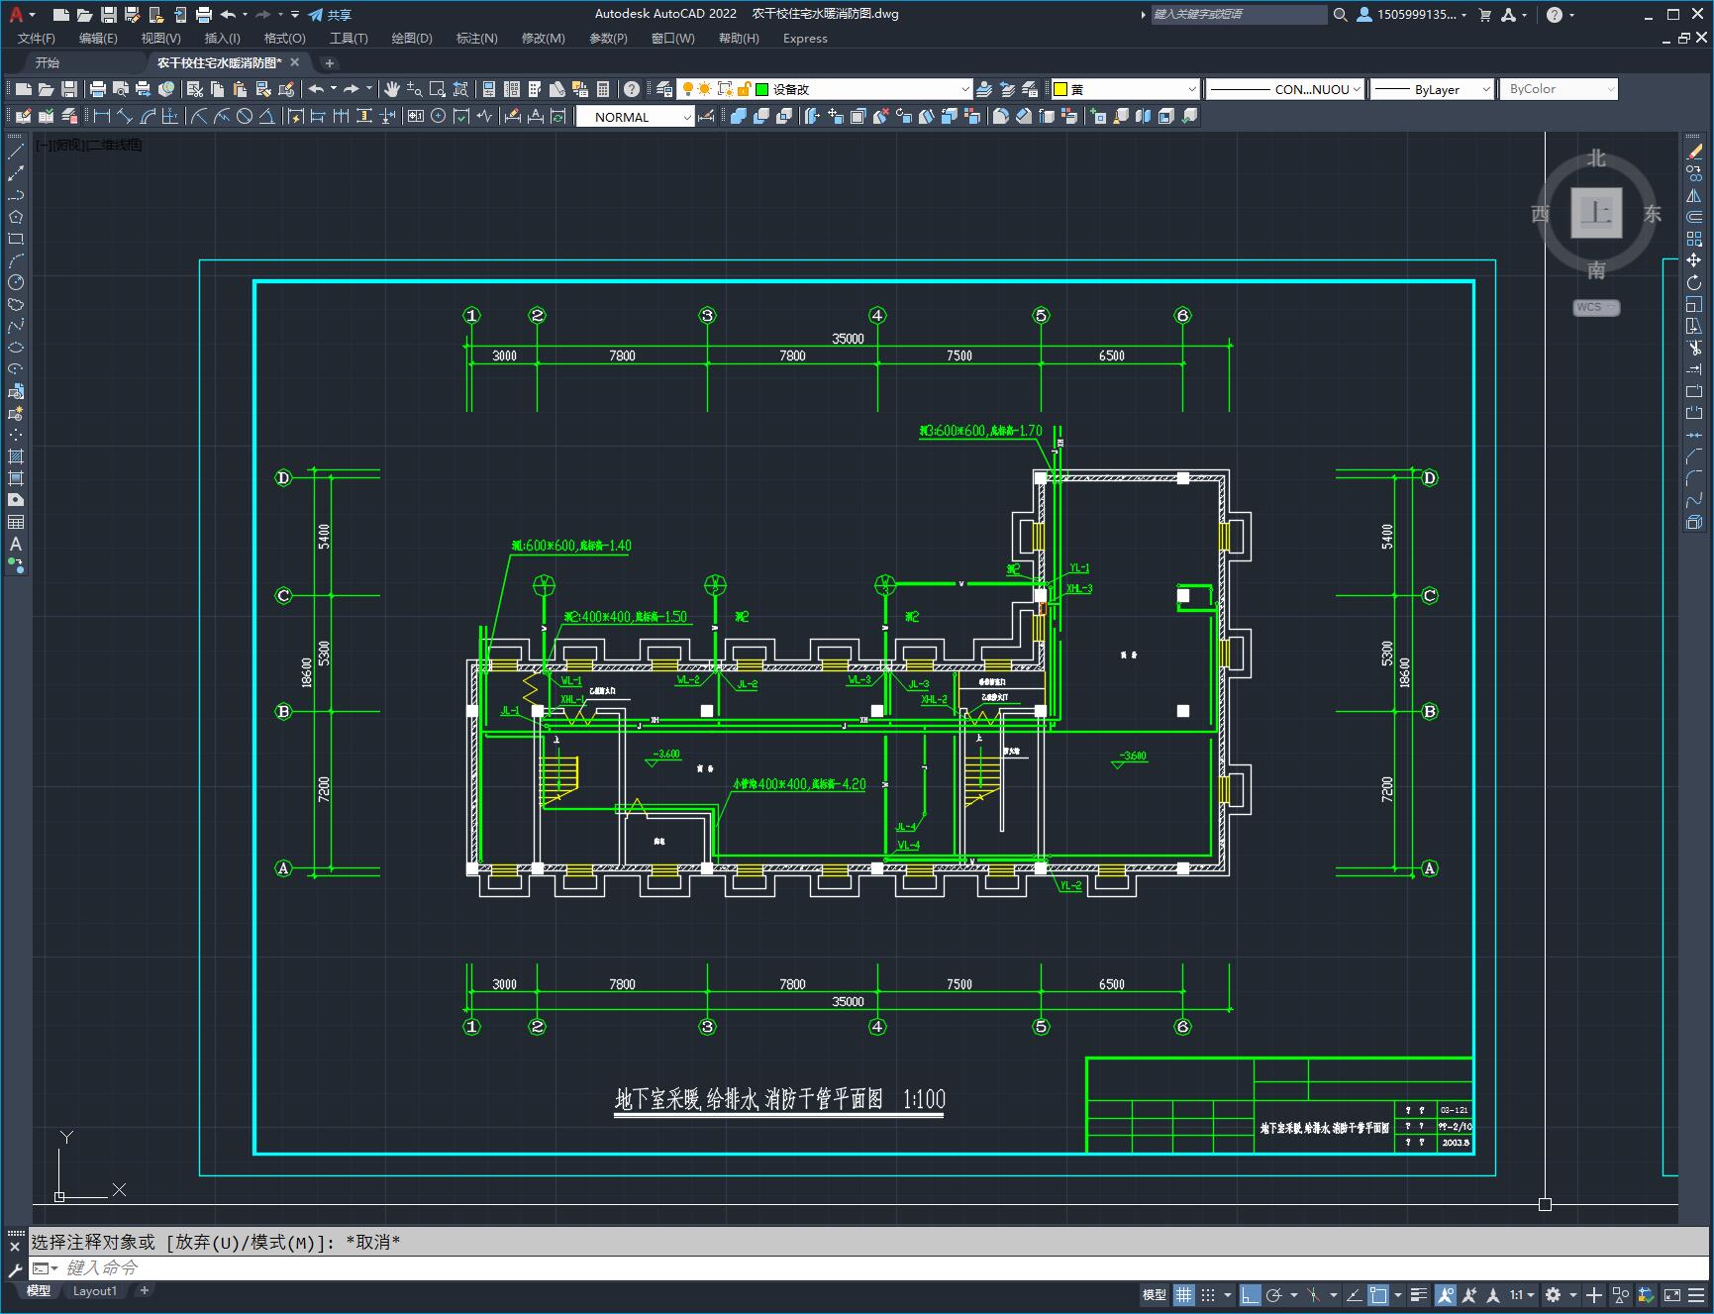Click the 模型 button in status bar

click(1155, 1294)
